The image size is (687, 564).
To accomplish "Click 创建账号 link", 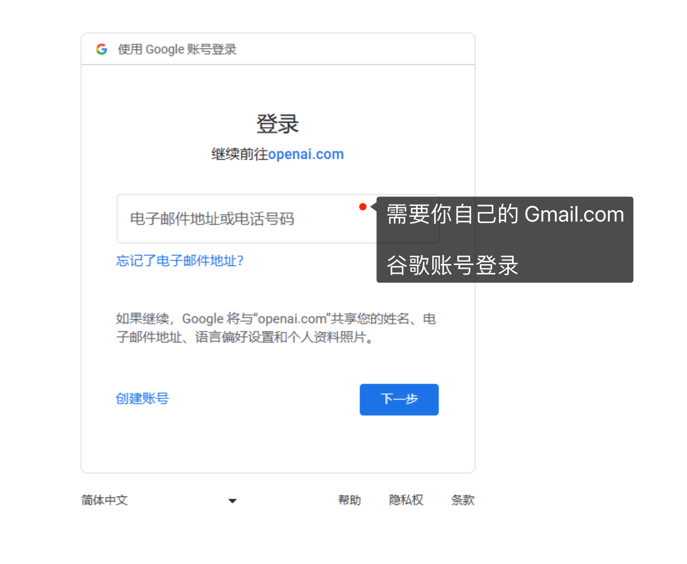I will point(142,398).
